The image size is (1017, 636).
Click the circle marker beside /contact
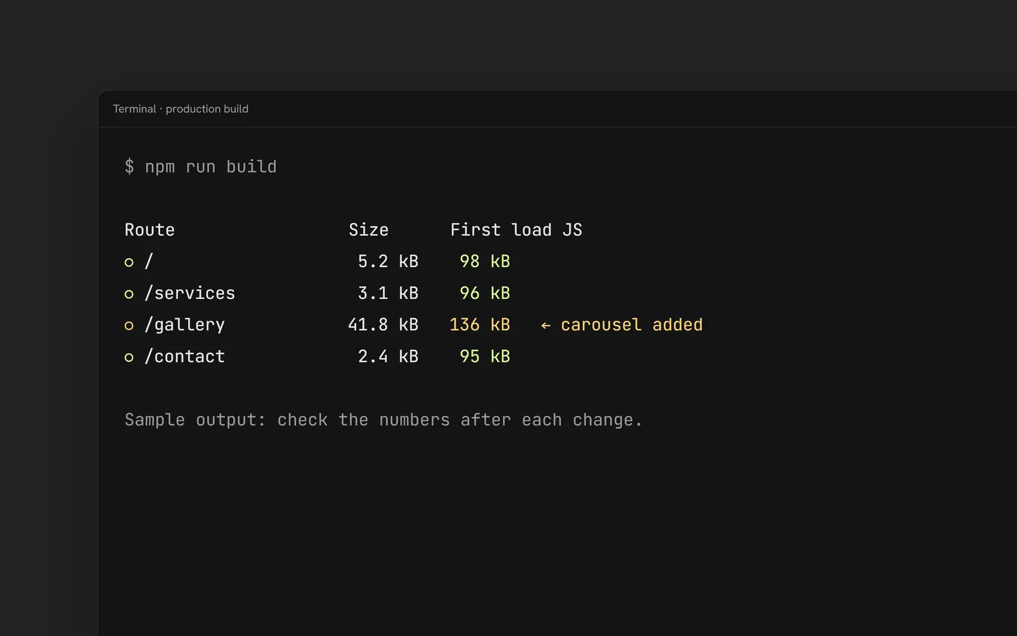tap(129, 357)
